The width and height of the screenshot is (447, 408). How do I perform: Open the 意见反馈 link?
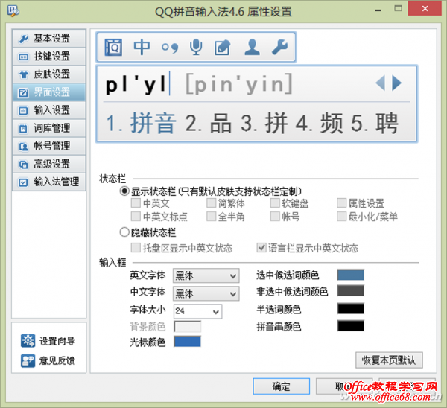click(x=57, y=360)
